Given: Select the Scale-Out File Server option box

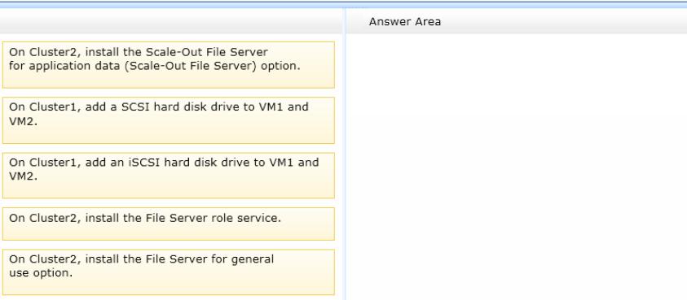Looking at the screenshot, I should click(168, 65).
